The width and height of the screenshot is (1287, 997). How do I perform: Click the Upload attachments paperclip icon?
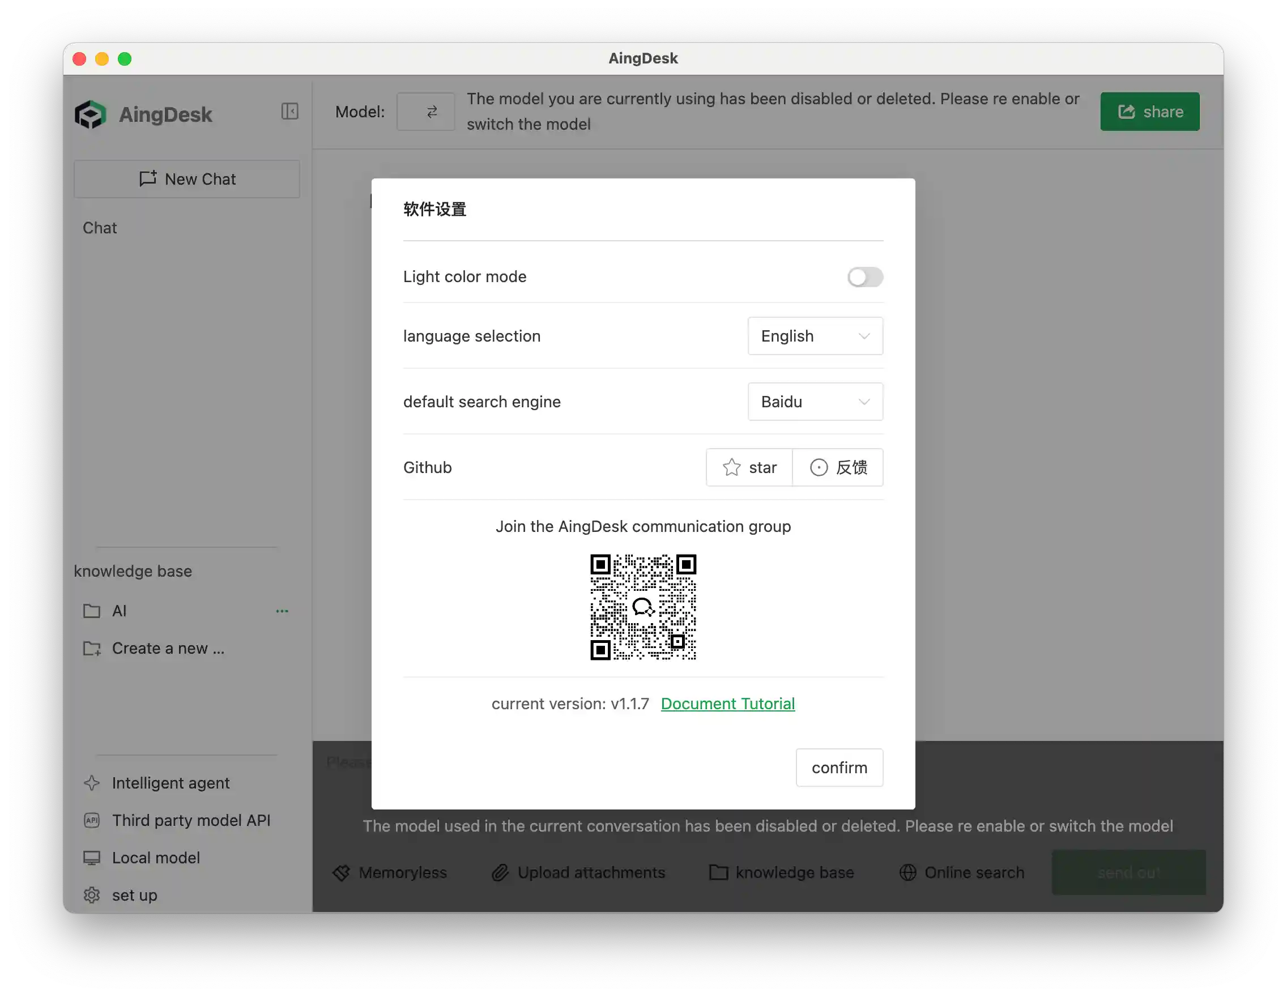[500, 873]
